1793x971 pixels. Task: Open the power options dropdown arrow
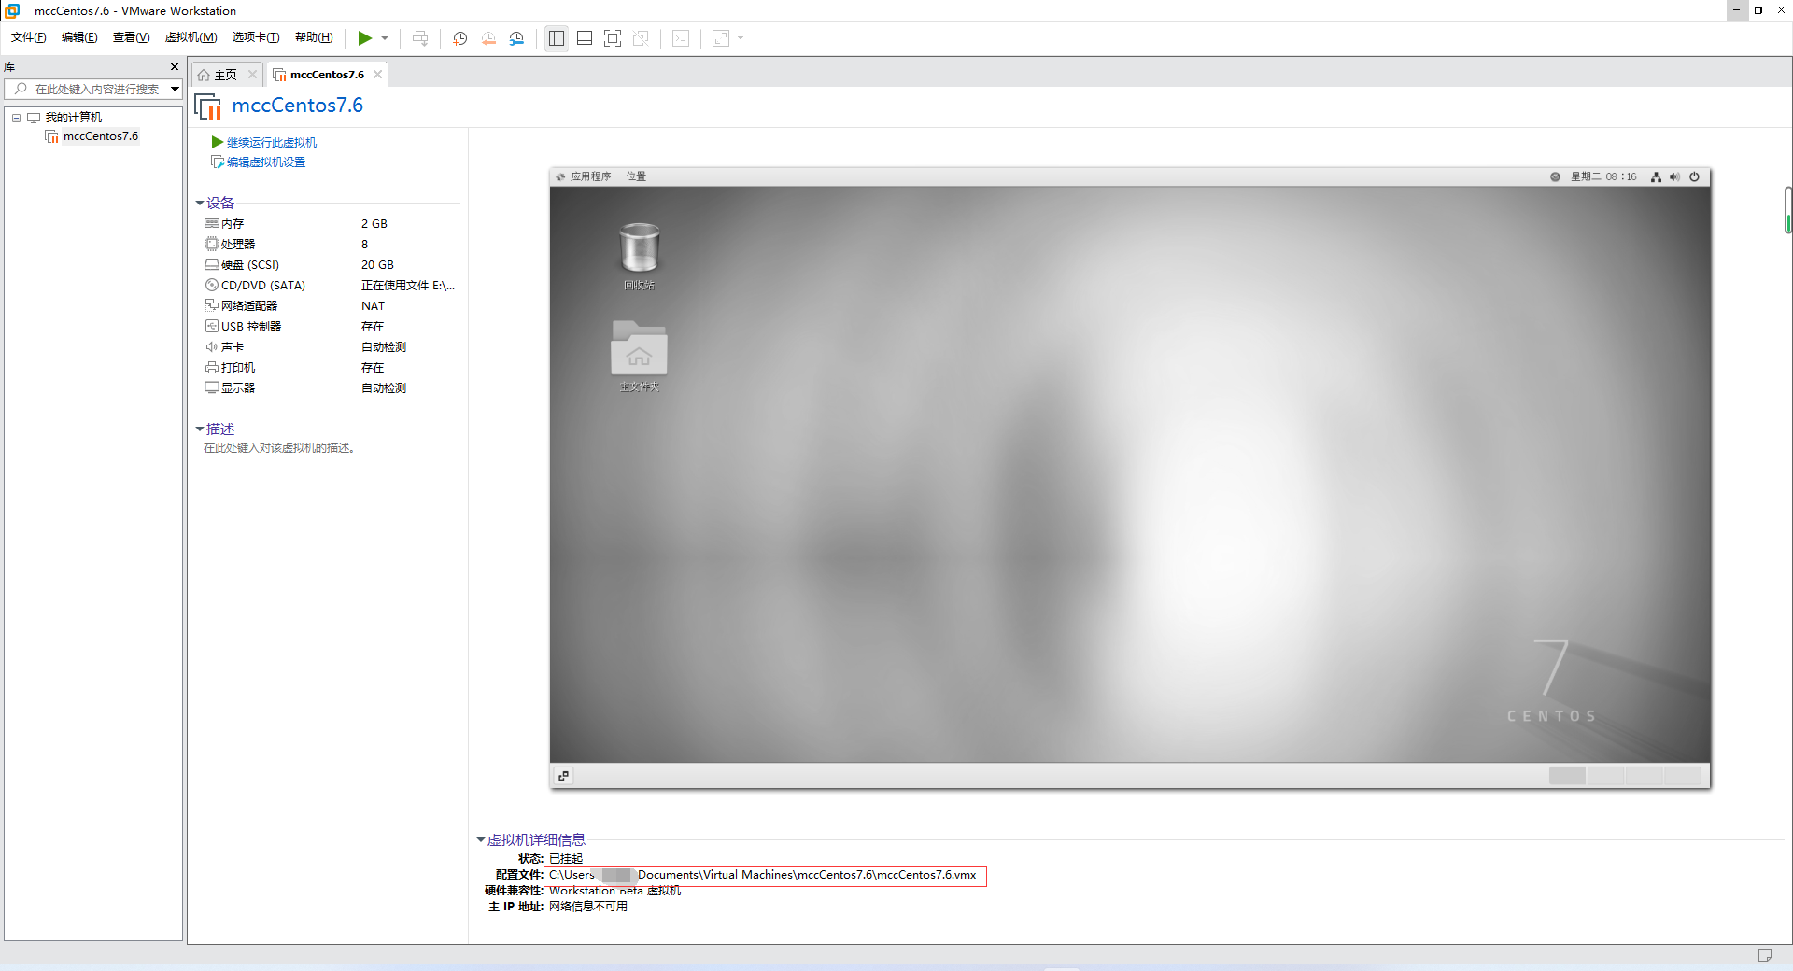coord(385,38)
